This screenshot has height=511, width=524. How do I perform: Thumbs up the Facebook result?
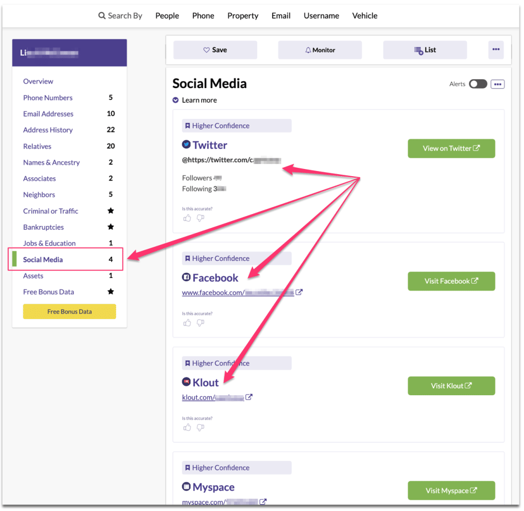(x=187, y=323)
